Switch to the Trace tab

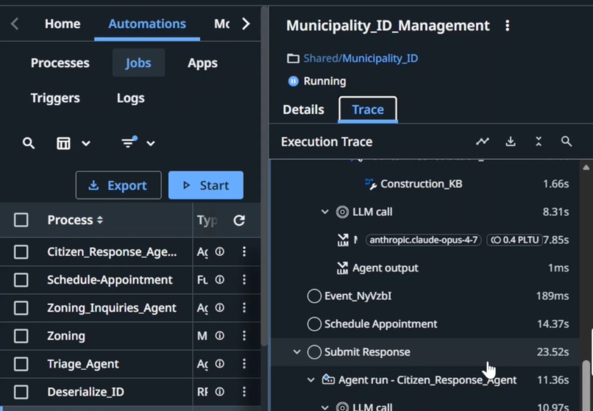pyautogui.click(x=368, y=110)
